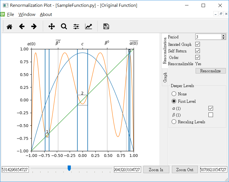This screenshot has width=229, height=182.
Task: Click the left text field ending 296854727
Action: [15, 170]
